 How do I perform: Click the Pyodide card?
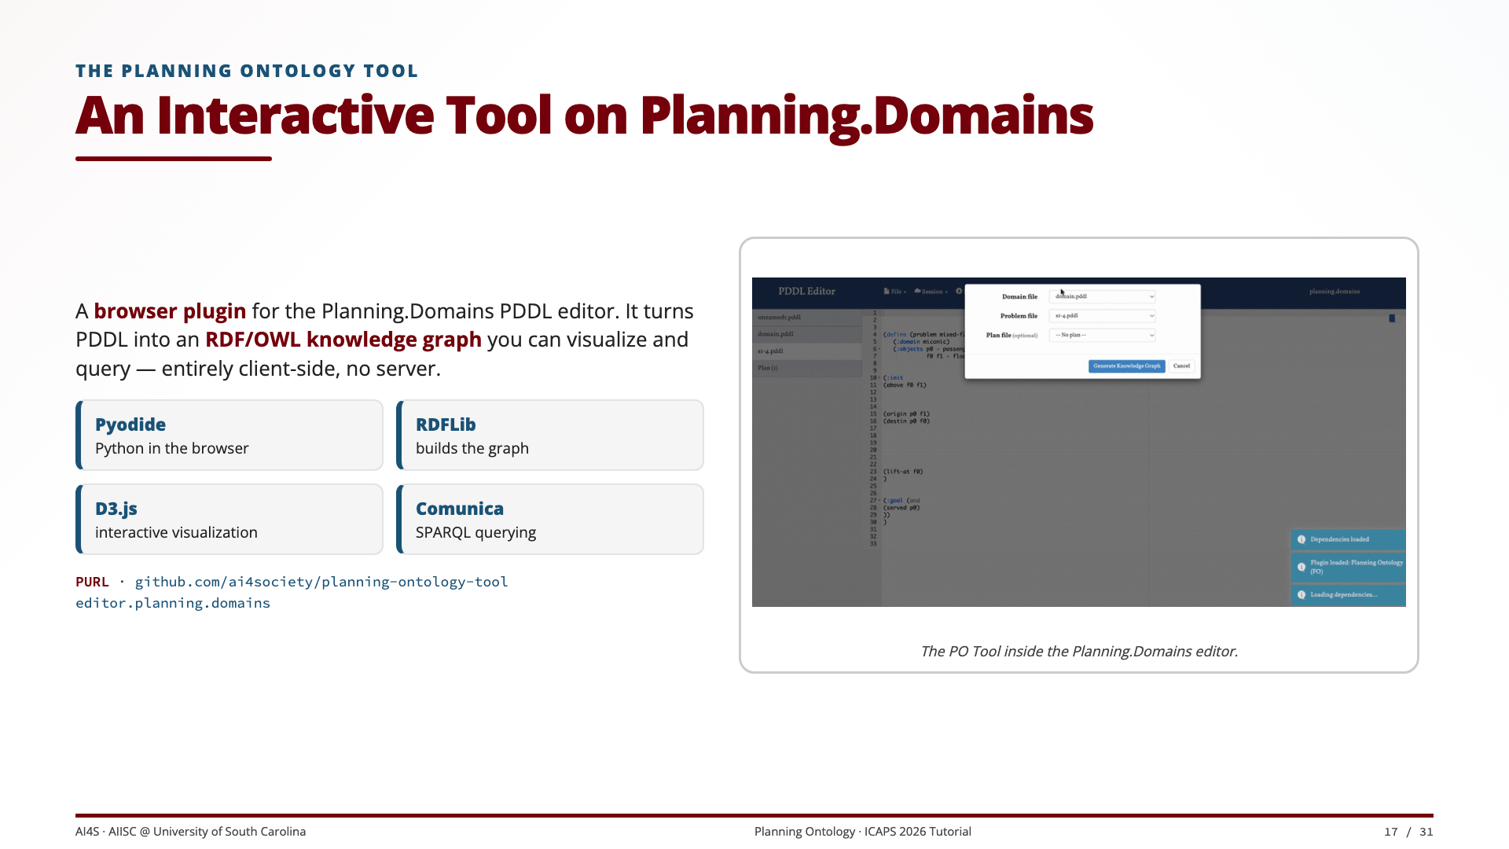coord(229,436)
